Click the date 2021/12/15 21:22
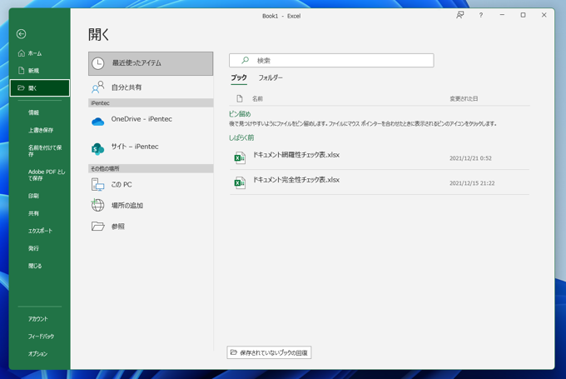The width and height of the screenshot is (566, 379). point(472,183)
